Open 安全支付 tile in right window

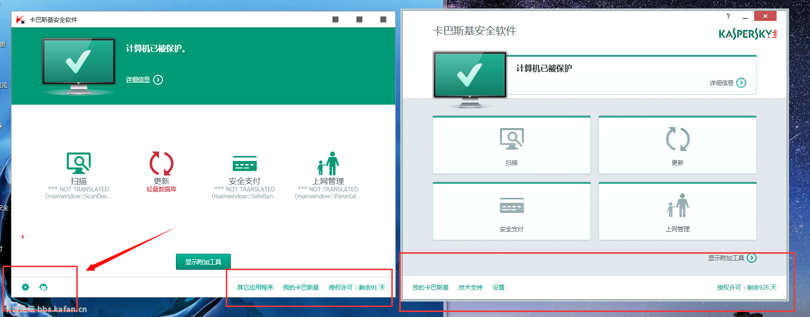511,211
